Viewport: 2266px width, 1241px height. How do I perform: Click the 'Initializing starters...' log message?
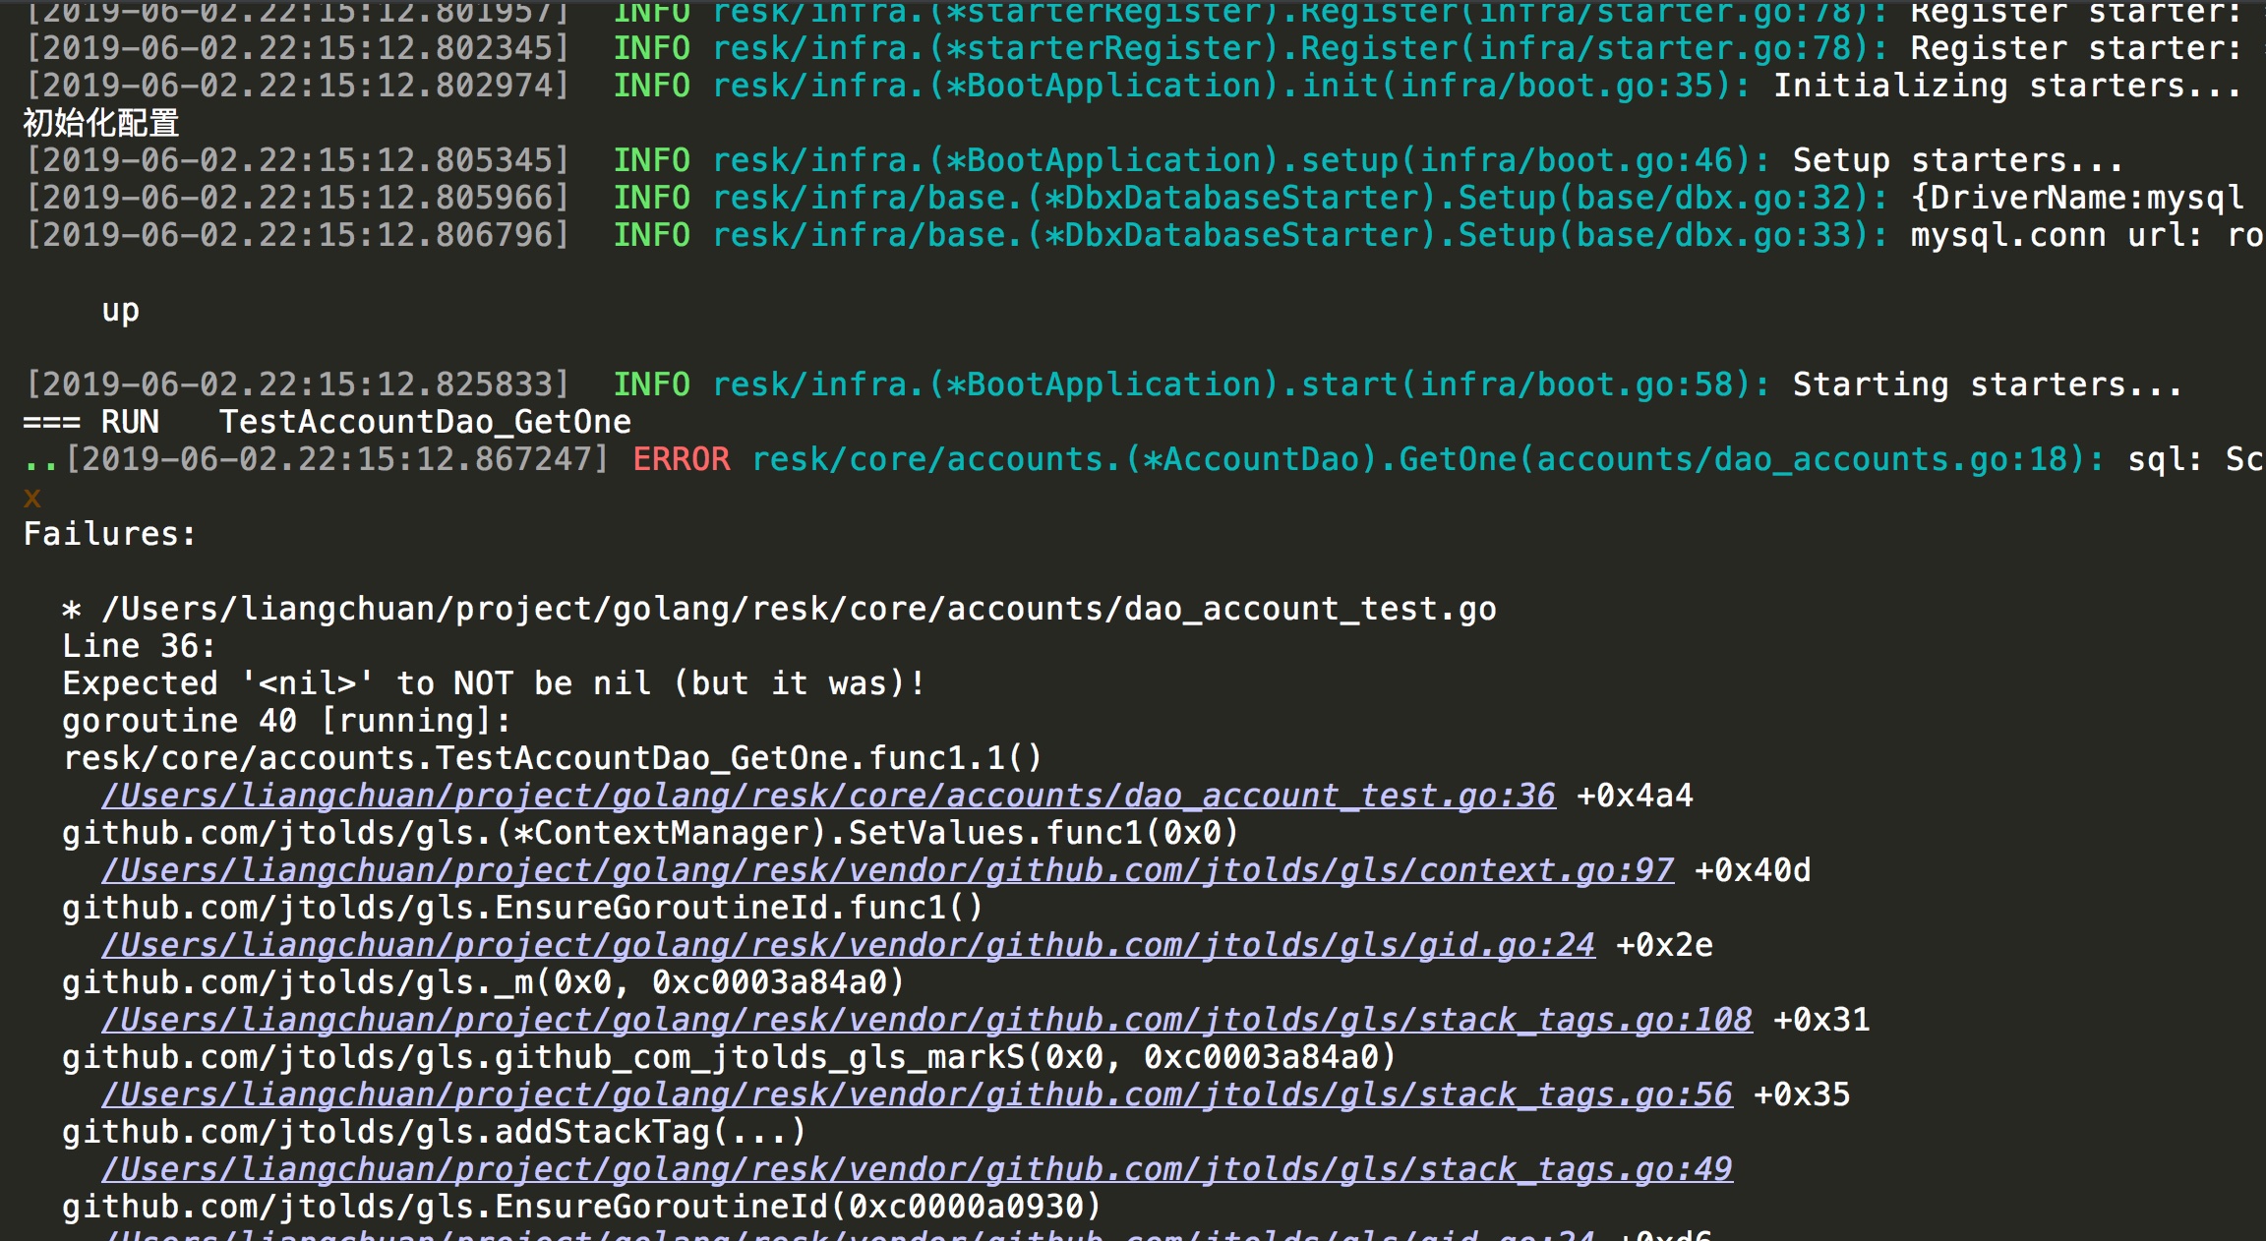pyautogui.click(x=2007, y=85)
